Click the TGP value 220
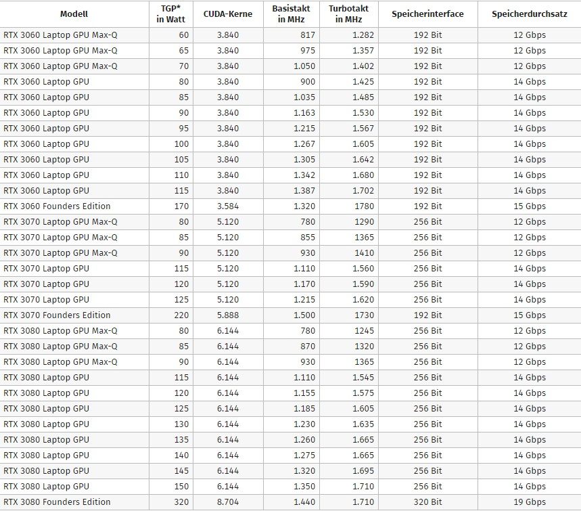Image resolution: width=581 pixels, height=511 pixels. [x=181, y=315]
